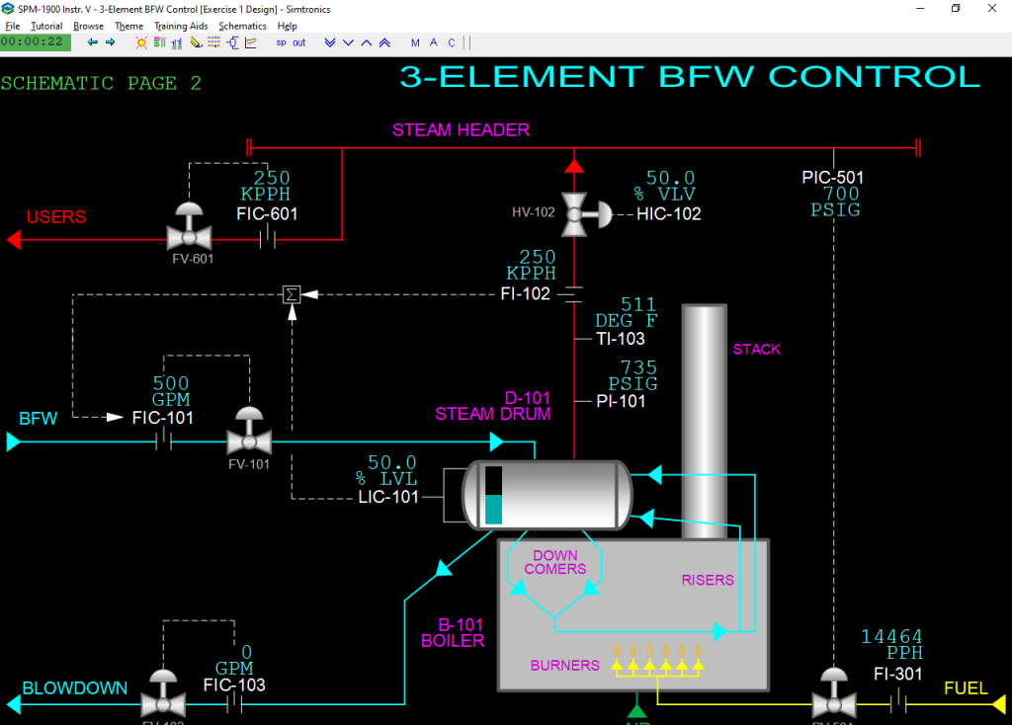Screen dimensions: 1012x725
Task: Click the blue controller block toolbar icon
Action: [232, 43]
